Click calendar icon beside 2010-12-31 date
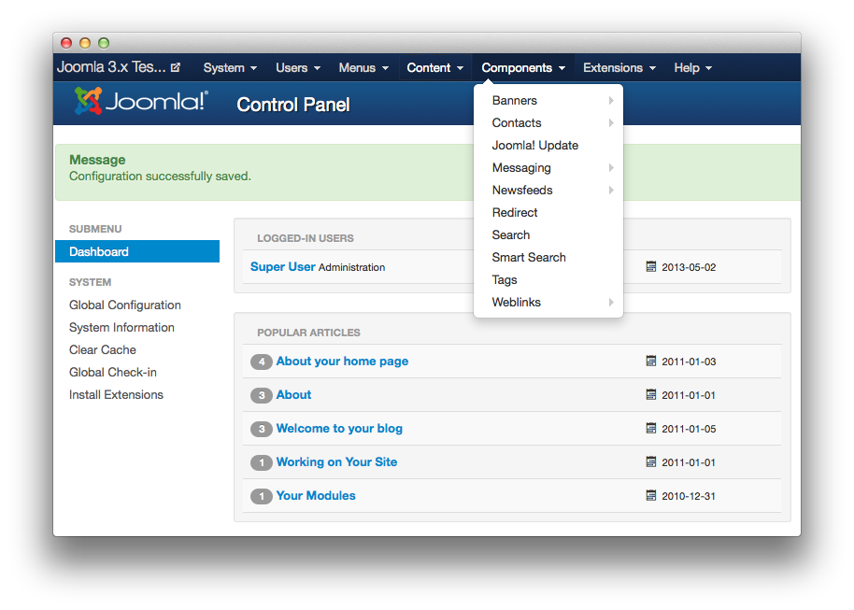 tap(651, 495)
